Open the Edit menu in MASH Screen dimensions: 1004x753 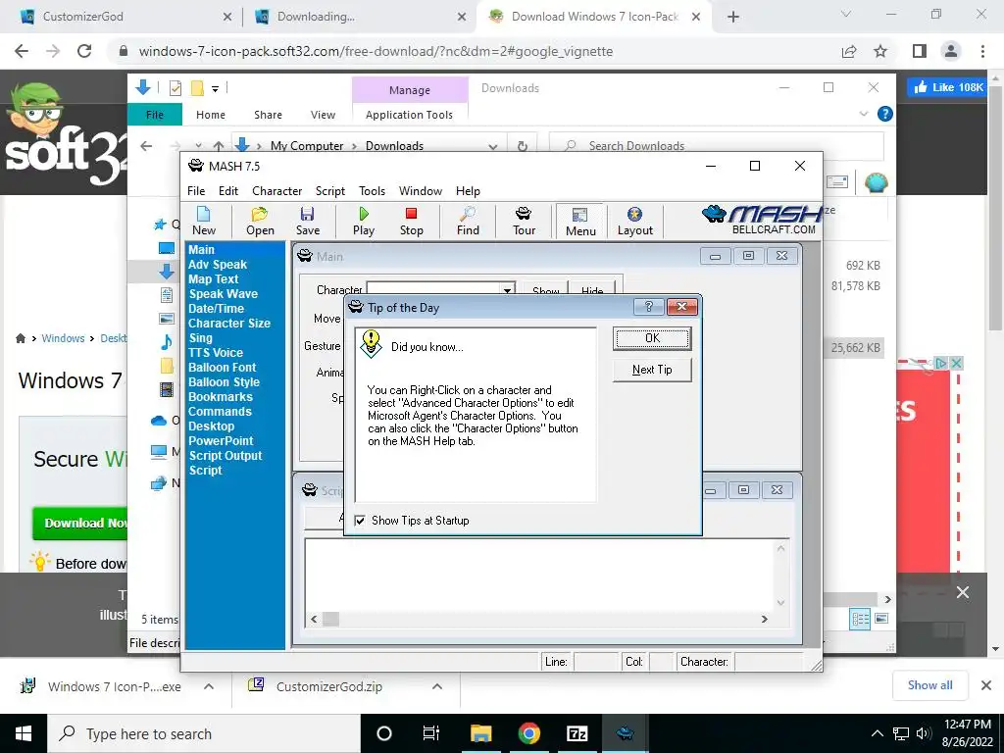tap(227, 191)
